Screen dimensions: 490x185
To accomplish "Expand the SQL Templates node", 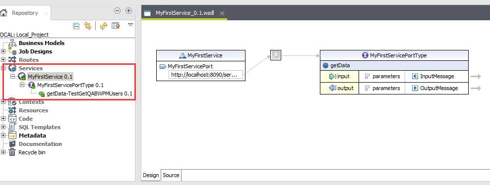I will pyautogui.click(x=3, y=127).
